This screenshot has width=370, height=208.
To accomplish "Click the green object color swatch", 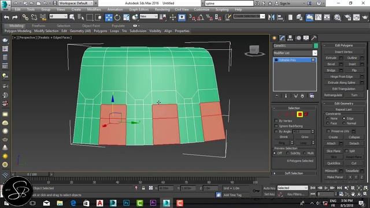I will point(316,46).
